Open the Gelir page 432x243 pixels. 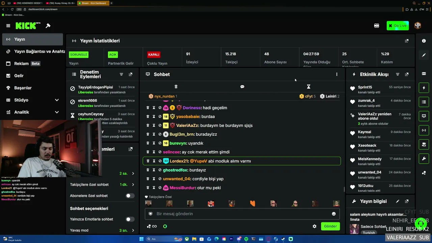click(x=33, y=76)
